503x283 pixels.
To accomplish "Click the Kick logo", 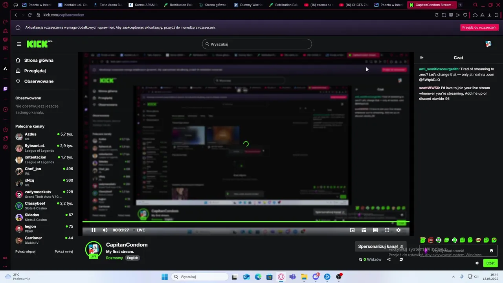I will click(39, 44).
